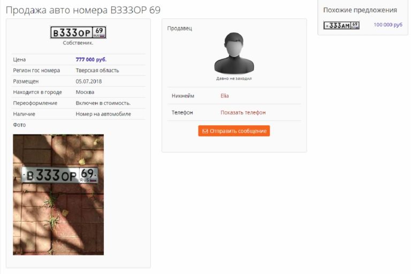Image resolution: width=411 pixels, height=274 pixels.
Task: Click the posting date 05.07.2018
Action: 89,81
